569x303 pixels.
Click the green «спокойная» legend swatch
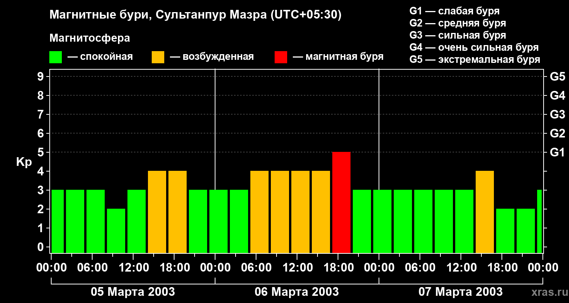click(55, 57)
